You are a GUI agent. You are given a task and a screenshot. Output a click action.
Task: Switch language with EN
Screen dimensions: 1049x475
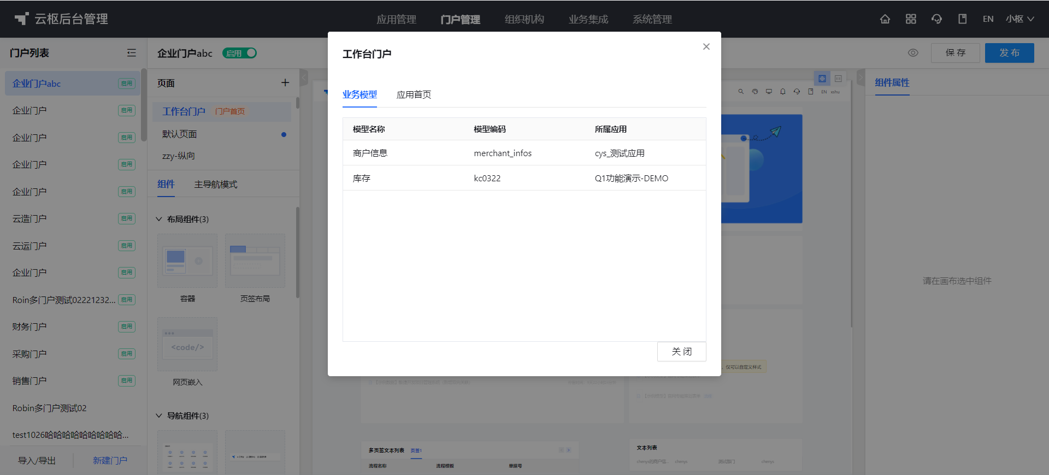988,19
